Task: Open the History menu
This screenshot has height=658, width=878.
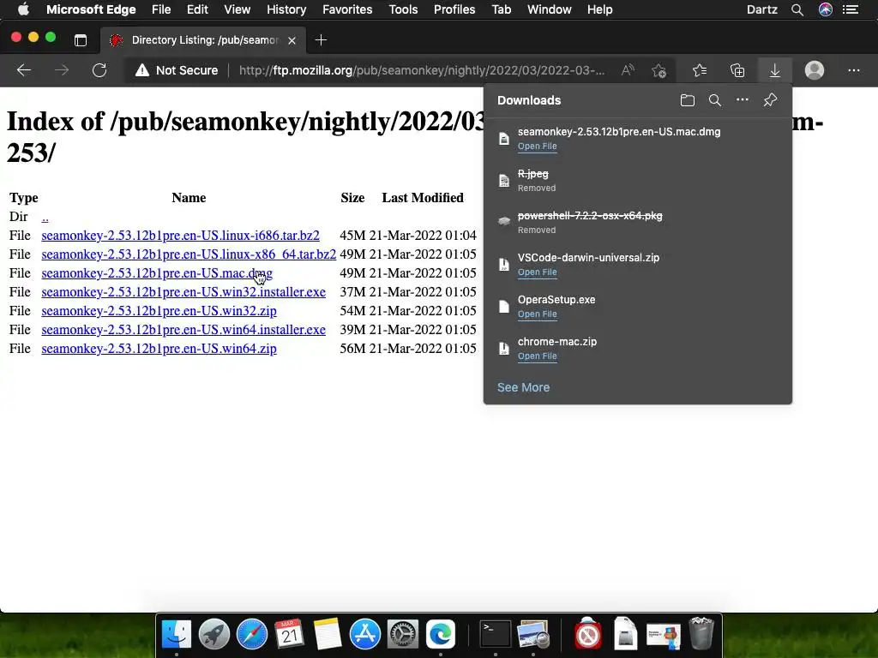Action: tap(286, 9)
